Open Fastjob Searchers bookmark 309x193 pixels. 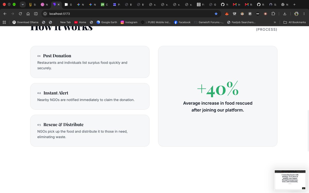coord(242,22)
